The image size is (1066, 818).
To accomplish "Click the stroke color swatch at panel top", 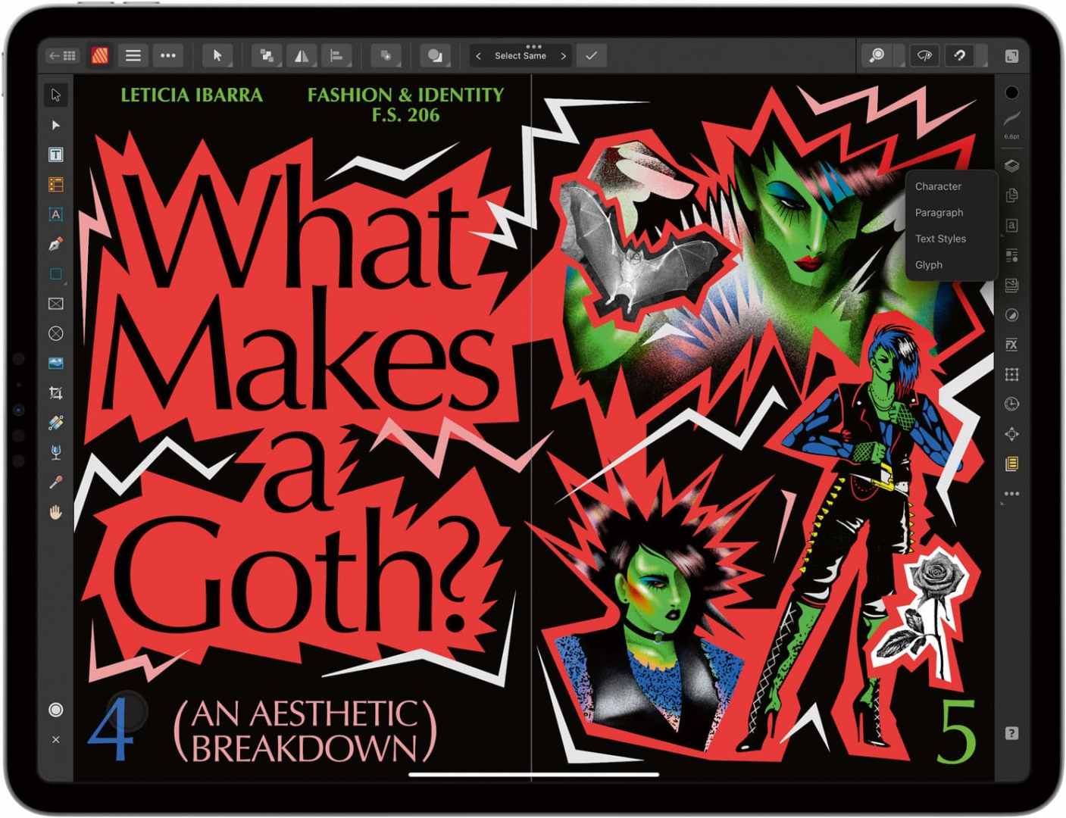I will [x=1011, y=91].
